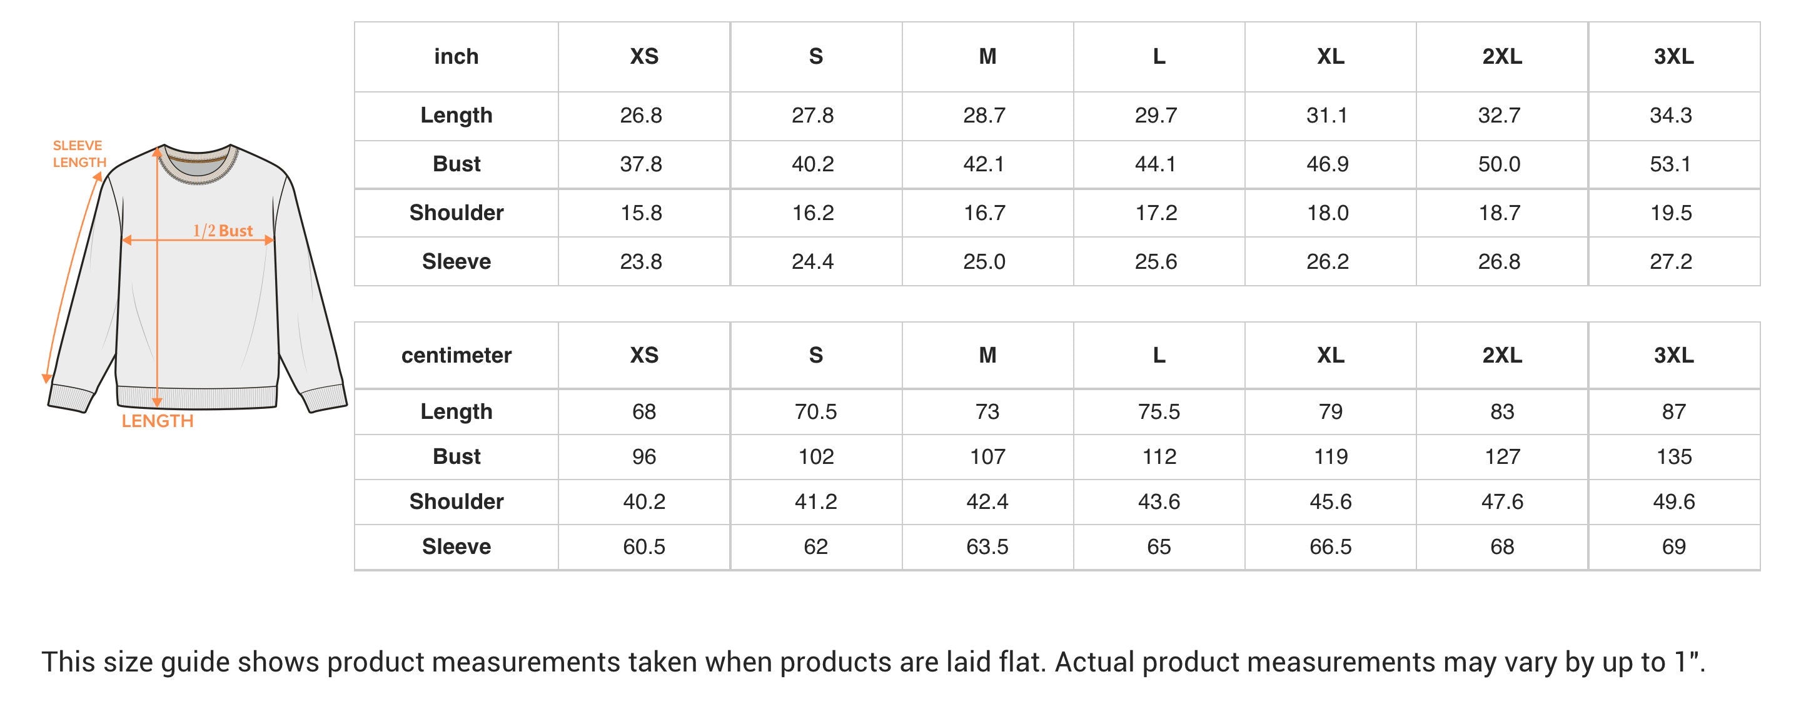This screenshot has width=1796, height=714.
Task: Click 3XL column header in centimeter table
Action: (1673, 356)
